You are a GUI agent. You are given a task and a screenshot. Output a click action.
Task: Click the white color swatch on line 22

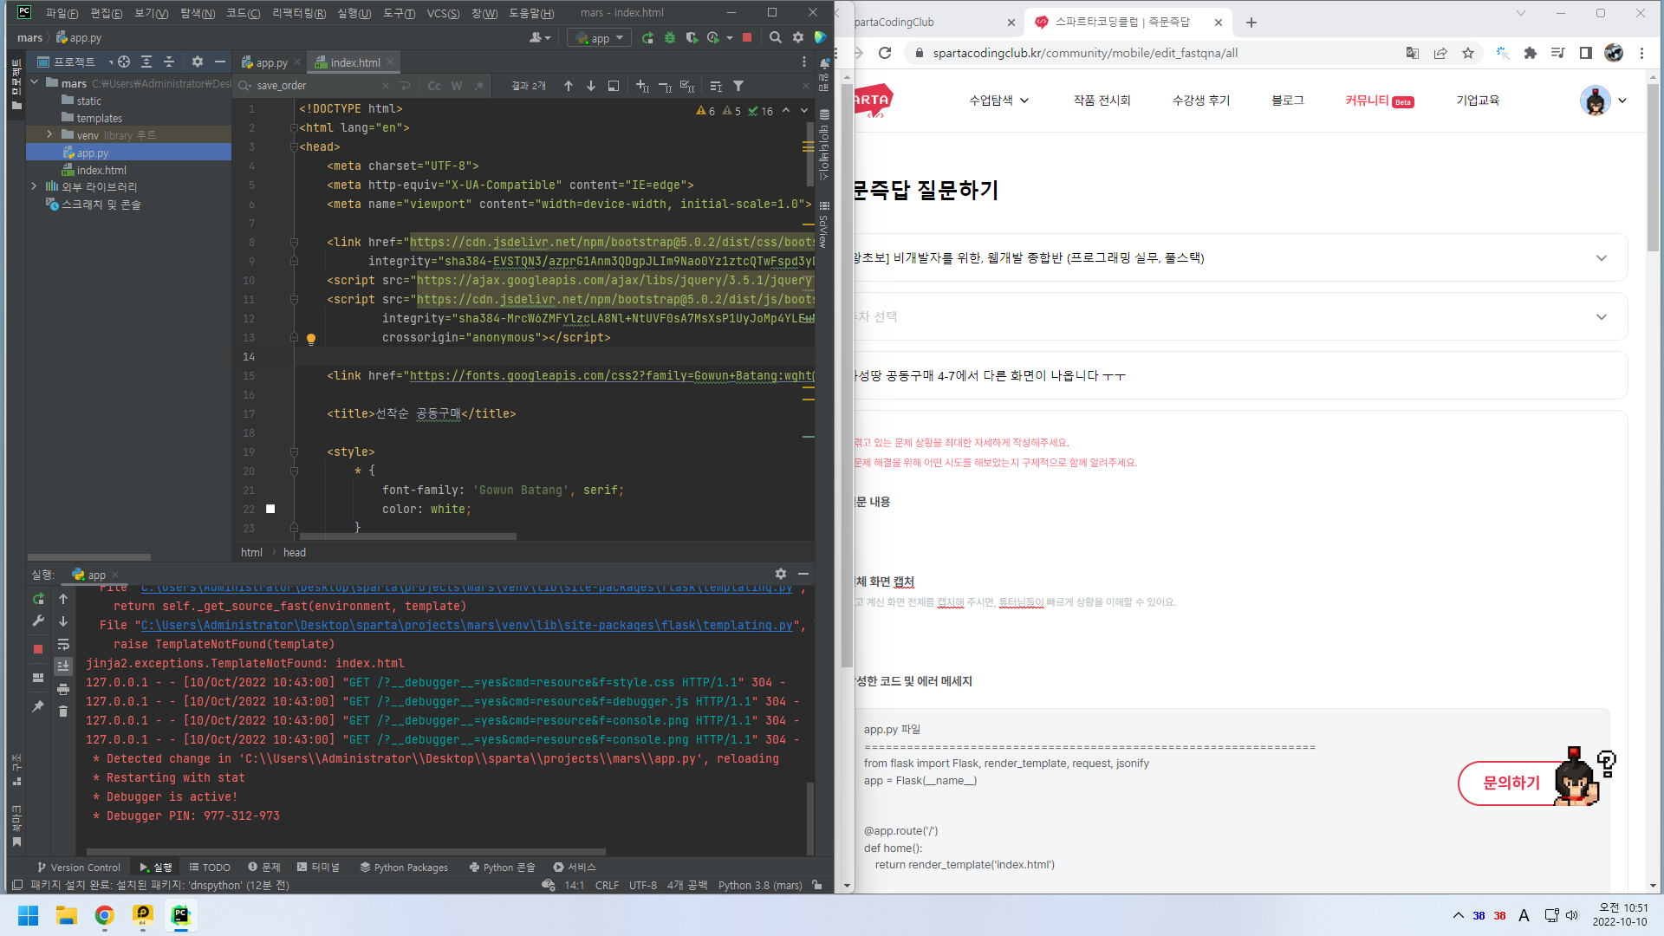coord(270,509)
